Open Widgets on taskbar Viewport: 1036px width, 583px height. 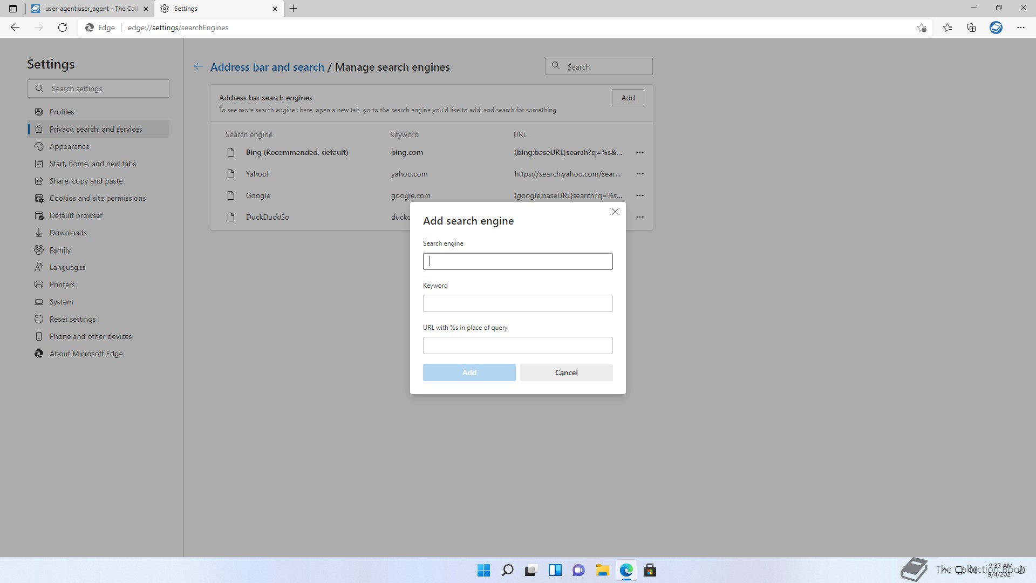[555, 570]
